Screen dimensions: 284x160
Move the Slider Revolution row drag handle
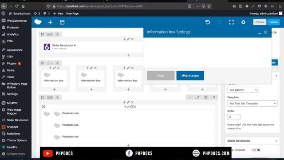click(x=42, y=34)
